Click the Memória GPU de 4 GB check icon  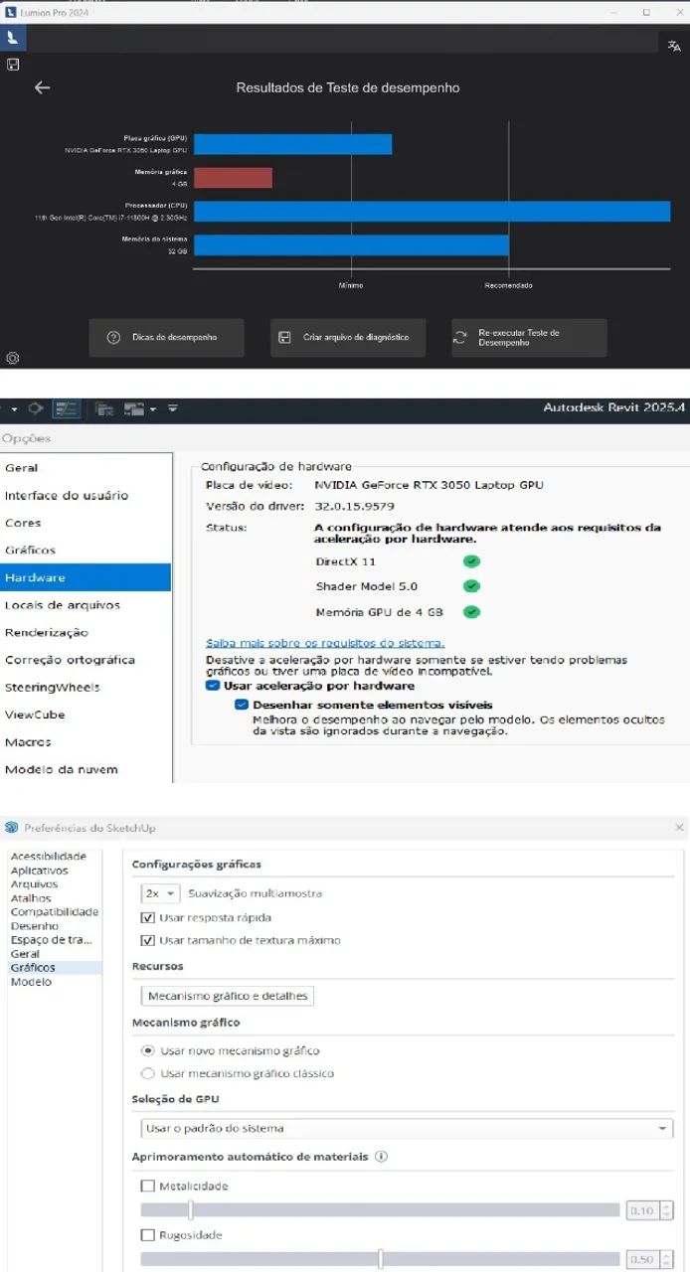(x=471, y=612)
